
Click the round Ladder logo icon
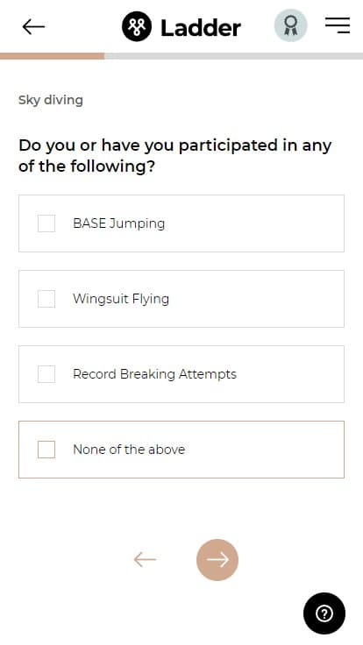(x=137, y=27)
